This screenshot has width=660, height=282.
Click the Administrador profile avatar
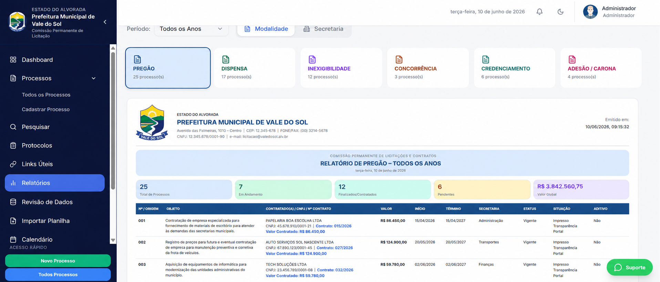[x=590, y=12]
